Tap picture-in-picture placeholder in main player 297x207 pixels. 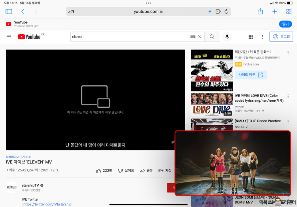coord(95,97)
